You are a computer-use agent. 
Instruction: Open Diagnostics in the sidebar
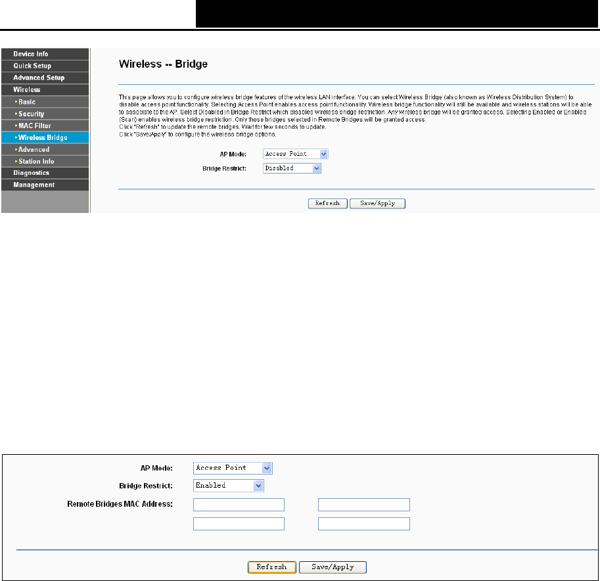tap(45, 173)
